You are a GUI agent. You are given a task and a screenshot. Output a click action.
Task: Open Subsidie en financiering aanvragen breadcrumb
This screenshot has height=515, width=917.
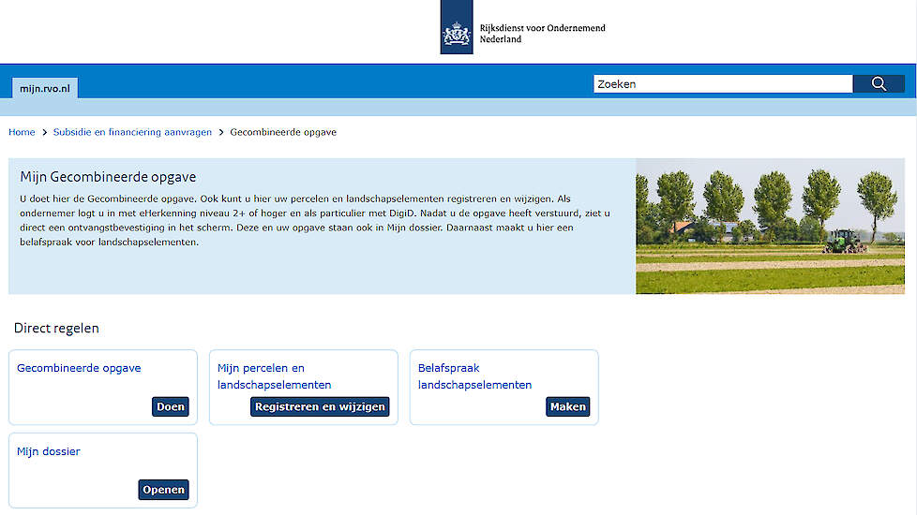click(133, 132)
